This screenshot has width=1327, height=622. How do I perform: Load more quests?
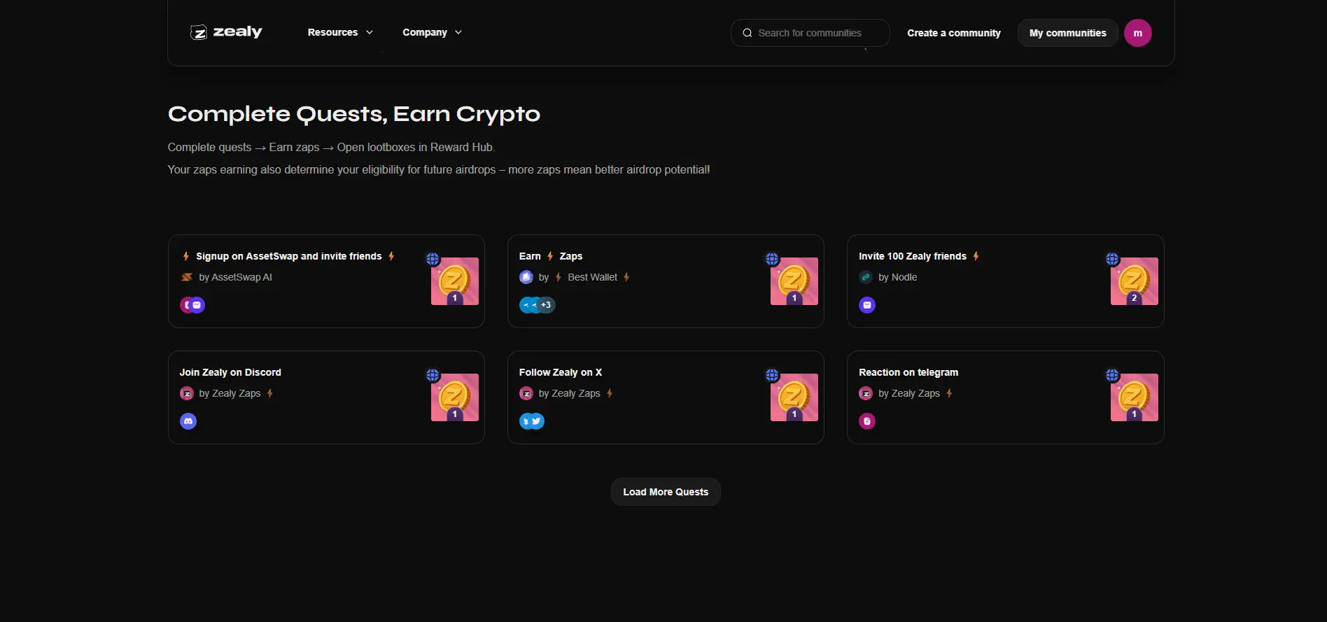(x=666, y=492)
